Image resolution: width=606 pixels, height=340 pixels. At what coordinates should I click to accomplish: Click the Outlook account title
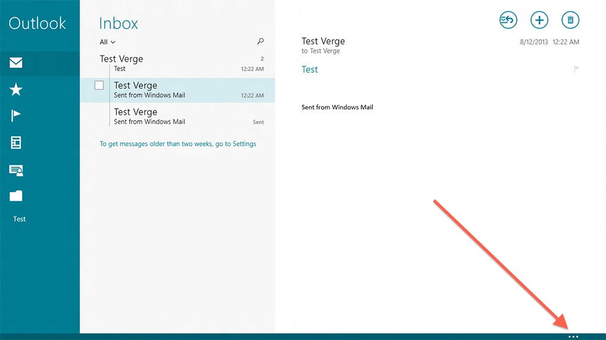[37, 23]
